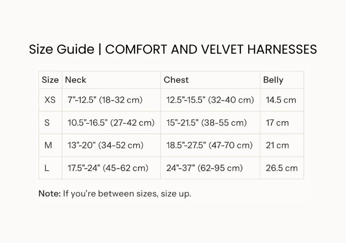The image size is (346, 243).
Task: Select the XS size row label
Action: click(x=50, y=100)
